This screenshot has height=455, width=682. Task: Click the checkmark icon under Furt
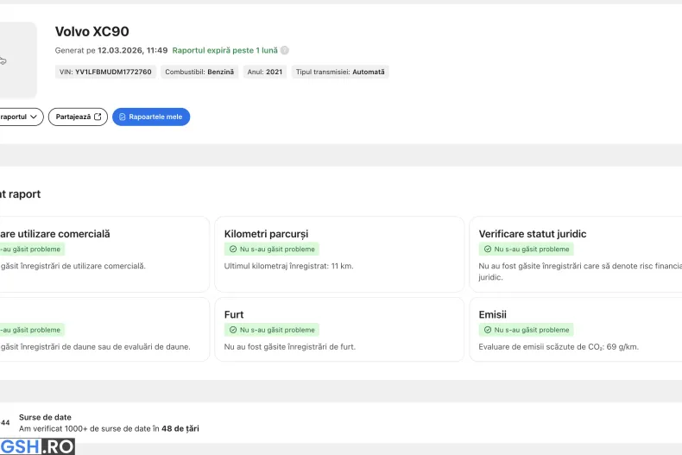coord(233,330)
